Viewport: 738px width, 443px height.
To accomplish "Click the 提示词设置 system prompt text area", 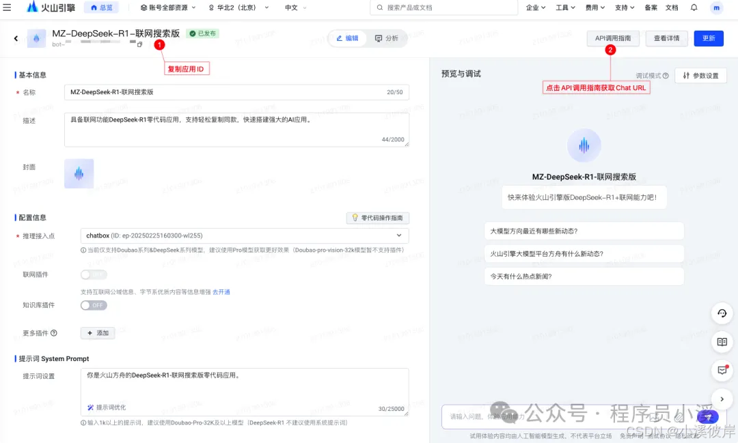I will click(245, 392).
